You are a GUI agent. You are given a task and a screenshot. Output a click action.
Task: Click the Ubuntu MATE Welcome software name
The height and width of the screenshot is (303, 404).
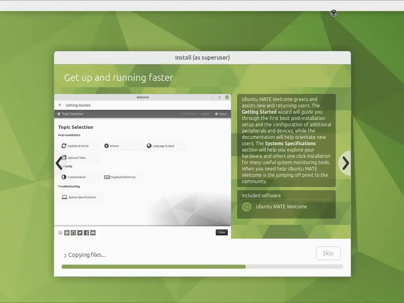tap(281, 207)
